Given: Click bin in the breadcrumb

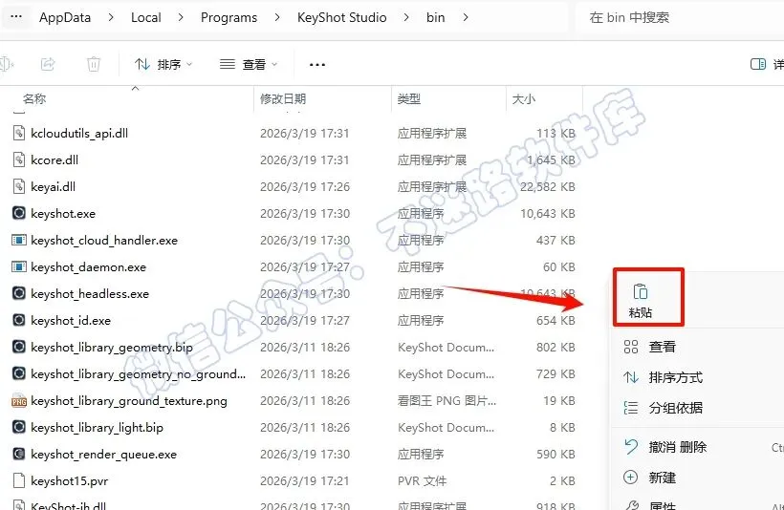Looking at the screenshot, I should coord(435,17).
